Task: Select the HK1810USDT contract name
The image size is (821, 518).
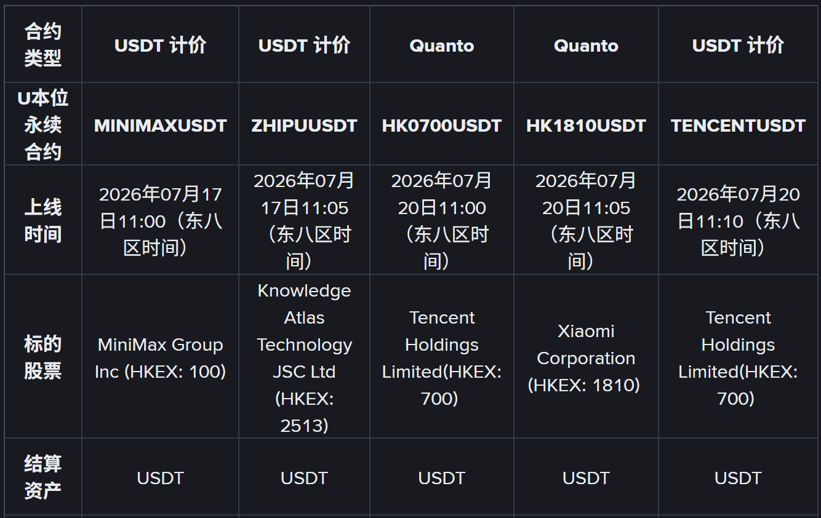Action: (586, 126)
